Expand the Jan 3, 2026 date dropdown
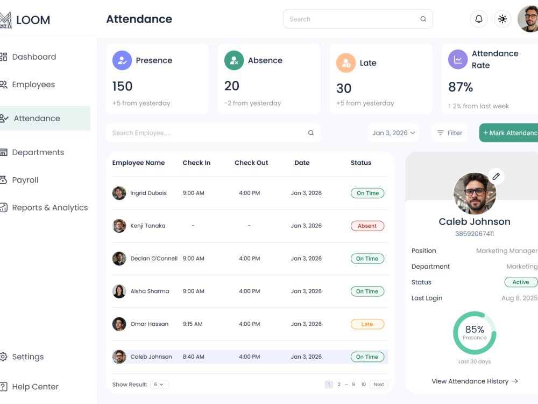Screen dimensions: 538x404 pyautogui.click(x=394, y=133)
